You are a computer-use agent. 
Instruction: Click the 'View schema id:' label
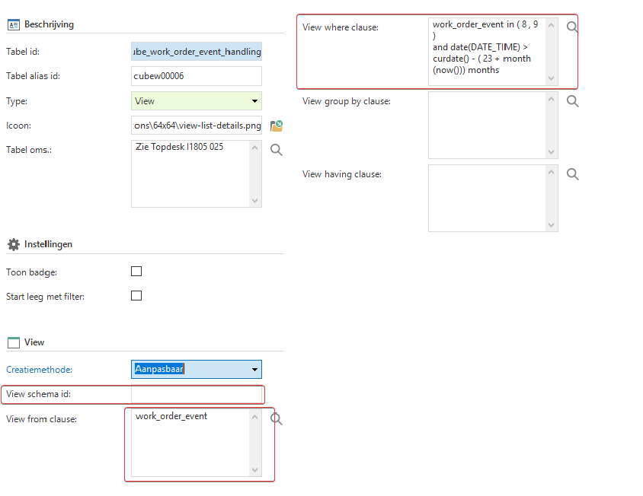point(39,394)
